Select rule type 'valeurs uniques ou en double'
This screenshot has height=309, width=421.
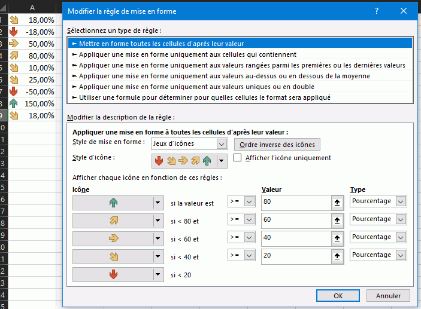pos(240,87)
